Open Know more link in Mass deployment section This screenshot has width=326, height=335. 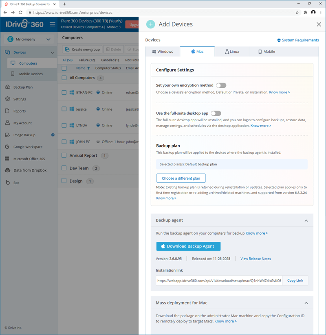(225, 321)
